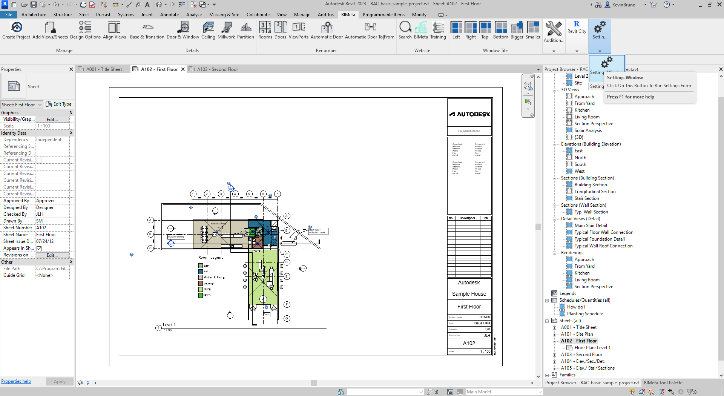This screenshot has width=724, height=396.
Task: Collapse the Graphics properties section
Action: (x=71, y=113)
